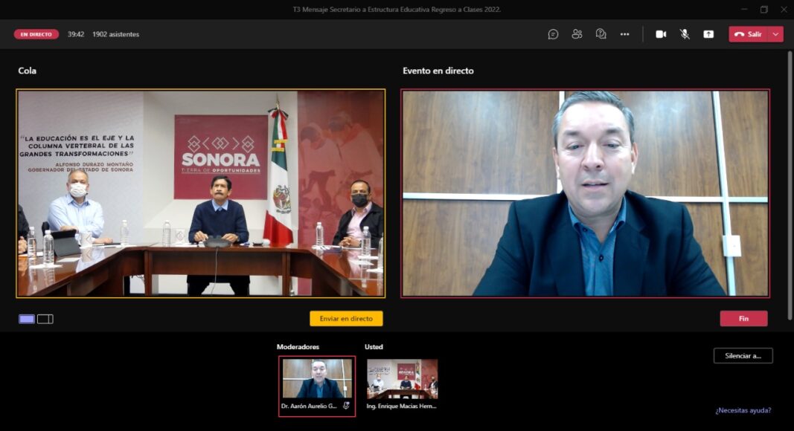This screenshot has height=431, width=794.
Task: Select two-source side-by-side layout icon
Action: [x=45, y=319]
